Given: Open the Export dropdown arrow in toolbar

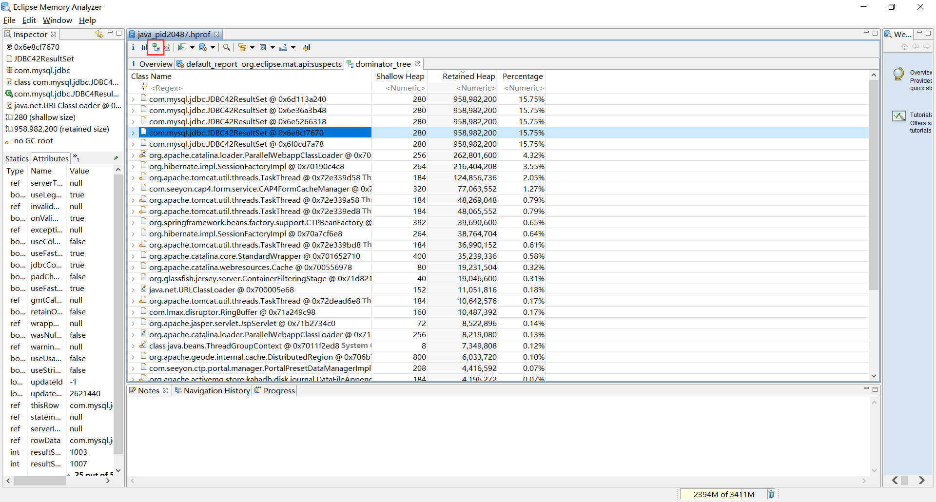Looking at the screenshot, I should [293, 47].
